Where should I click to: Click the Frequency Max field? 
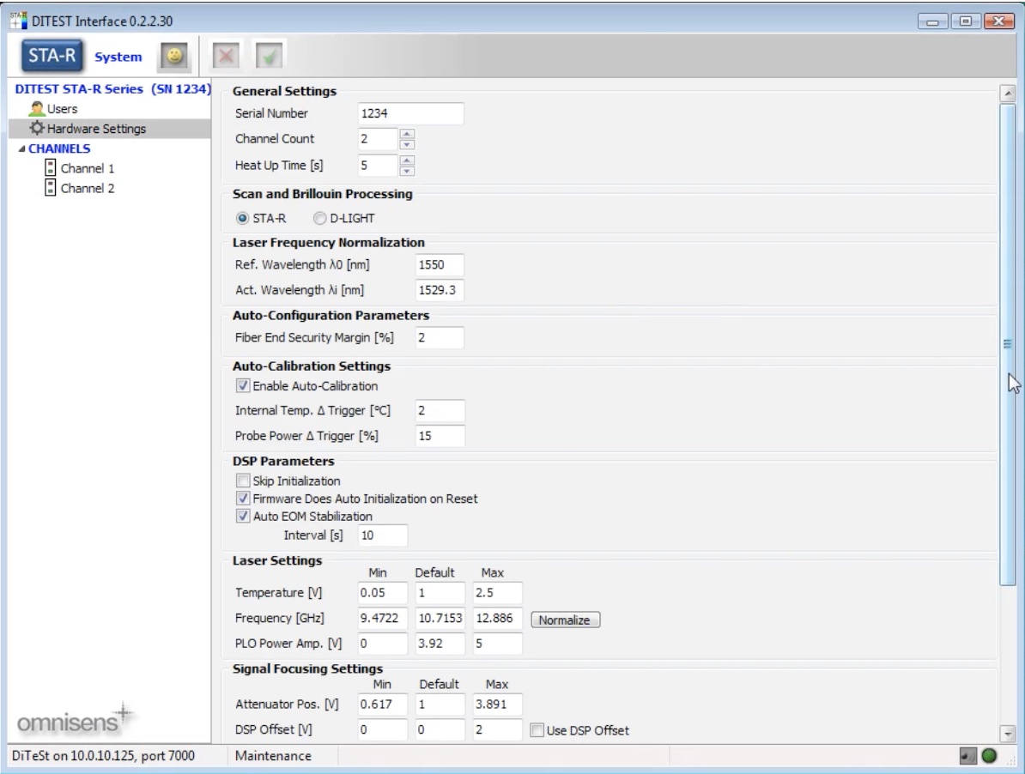coord(497,618)
